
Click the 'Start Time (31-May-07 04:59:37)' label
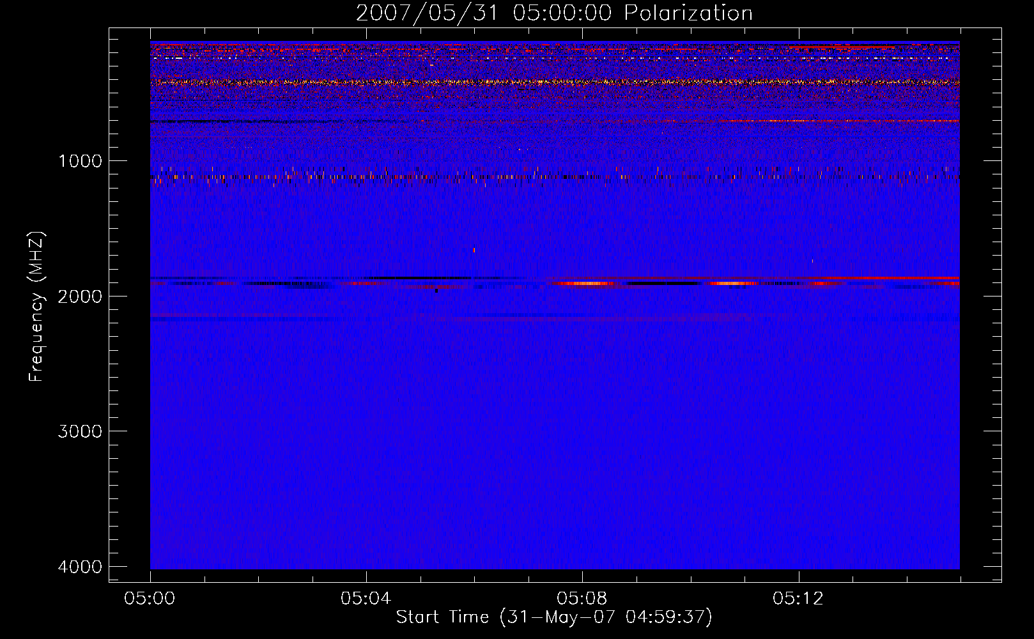554,617
